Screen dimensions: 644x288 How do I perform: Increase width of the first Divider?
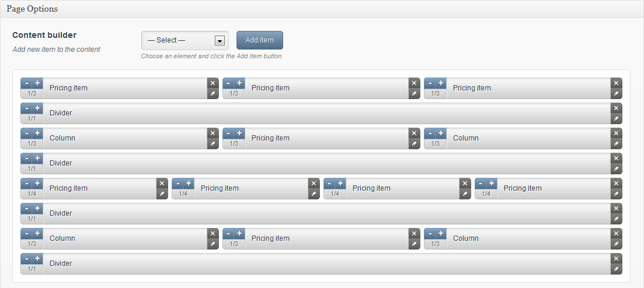coord(37,108)
